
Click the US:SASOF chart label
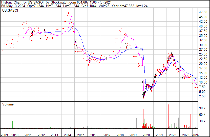pyautogui.click(x=11, y=10)
